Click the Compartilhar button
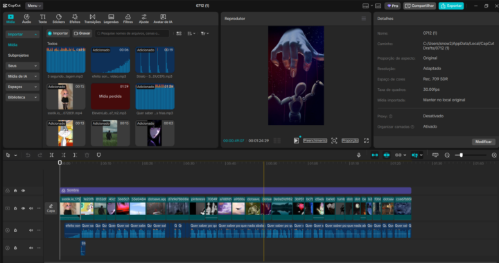 420,6
